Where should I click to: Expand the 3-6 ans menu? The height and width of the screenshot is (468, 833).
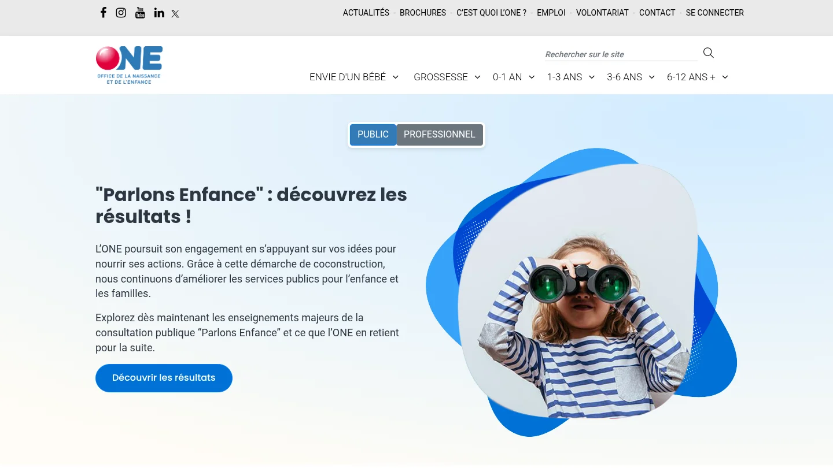[631, 77]
